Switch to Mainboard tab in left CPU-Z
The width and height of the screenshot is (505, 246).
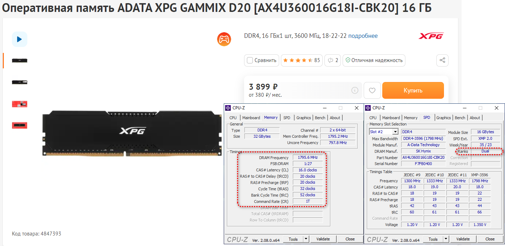251,118
